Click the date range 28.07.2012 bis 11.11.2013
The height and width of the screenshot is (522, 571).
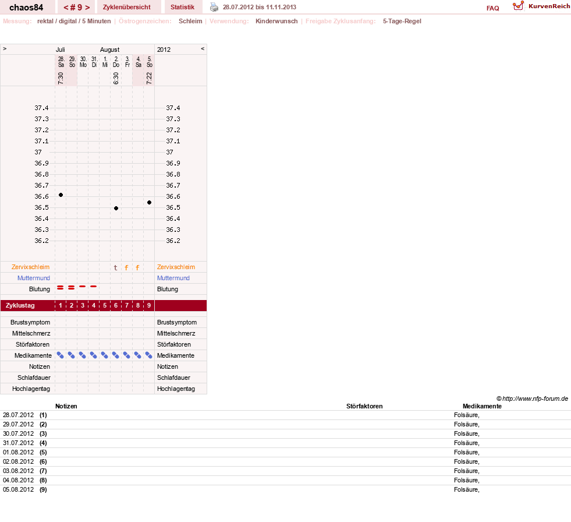point(259,7)
